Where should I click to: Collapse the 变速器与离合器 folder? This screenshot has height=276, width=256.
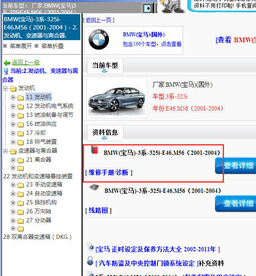click(6, 151)
